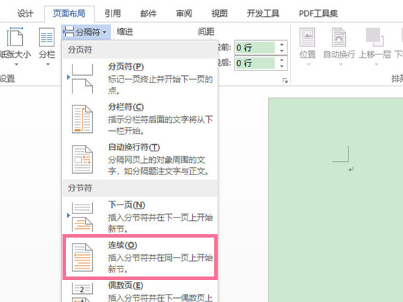Click the spacing before (前) input field
The image size is (403, 302).
point(255,48)
